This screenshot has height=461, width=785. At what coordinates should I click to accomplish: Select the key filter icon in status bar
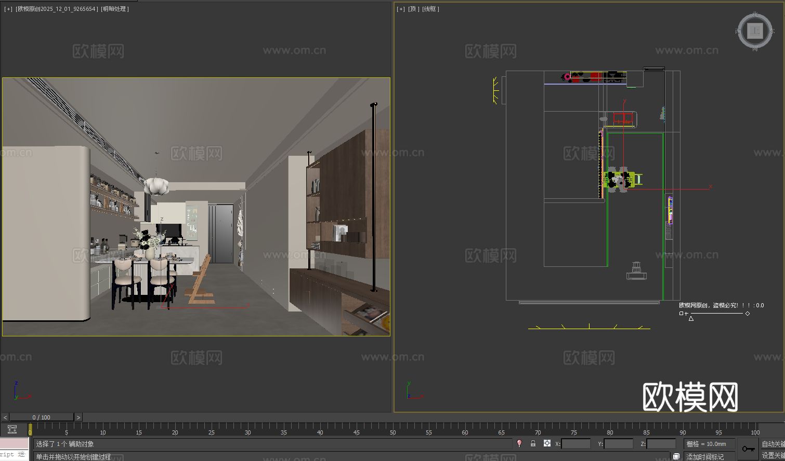point(748,450)
